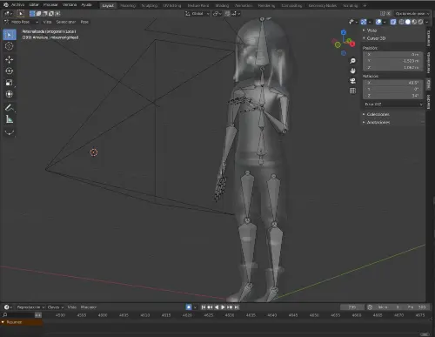
Task: Click the blue Z axis gizmo circle
Action: 344,32
